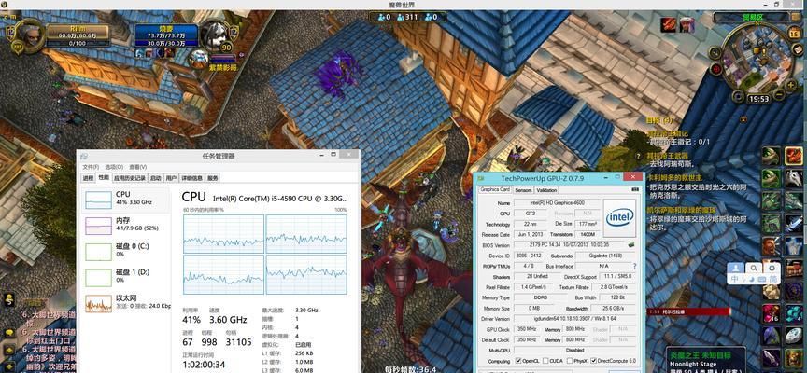The width and height of the screenshot is (807, 373).
Task: Switch to the 进程 tab
Action: (88, 178)
